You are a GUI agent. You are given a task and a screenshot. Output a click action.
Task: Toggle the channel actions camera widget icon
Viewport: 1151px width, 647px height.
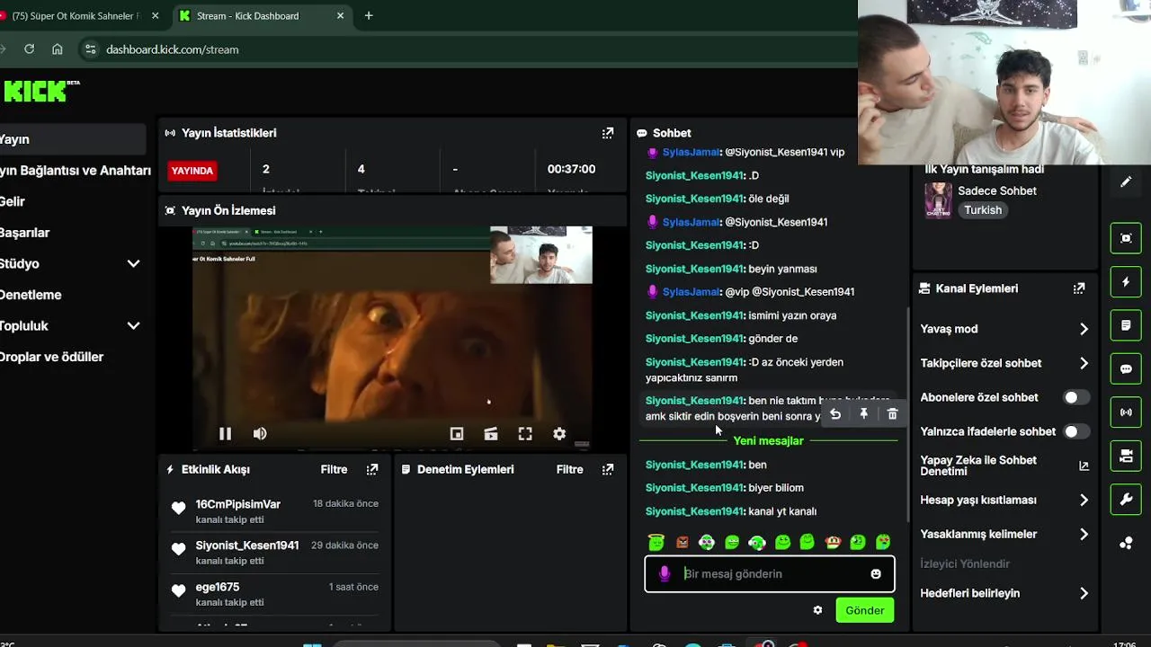pyautogui.click(x=1126, y=456)
